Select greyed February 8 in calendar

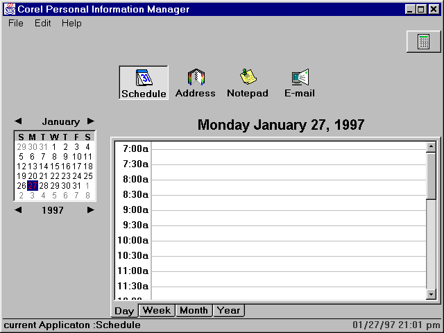click(x=88, y=196)
